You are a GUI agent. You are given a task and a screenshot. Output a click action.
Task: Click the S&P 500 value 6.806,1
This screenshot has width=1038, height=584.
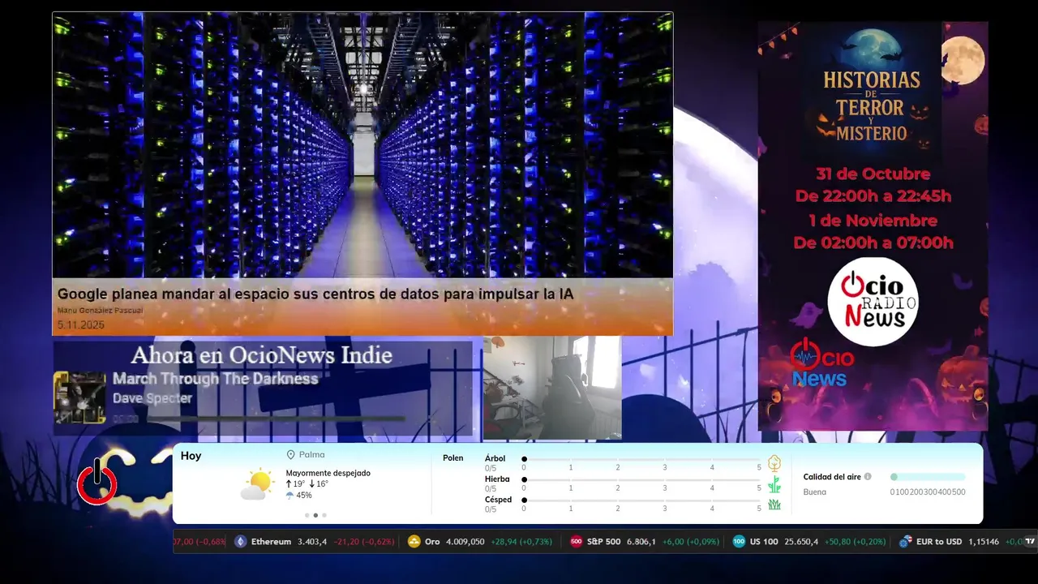[x=641, y=542]
